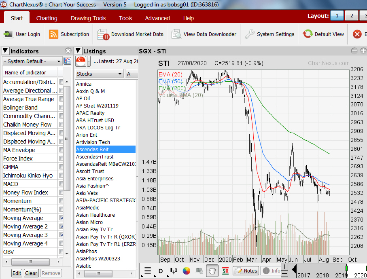Click the 2017 year timeline segment

point(305,271)
